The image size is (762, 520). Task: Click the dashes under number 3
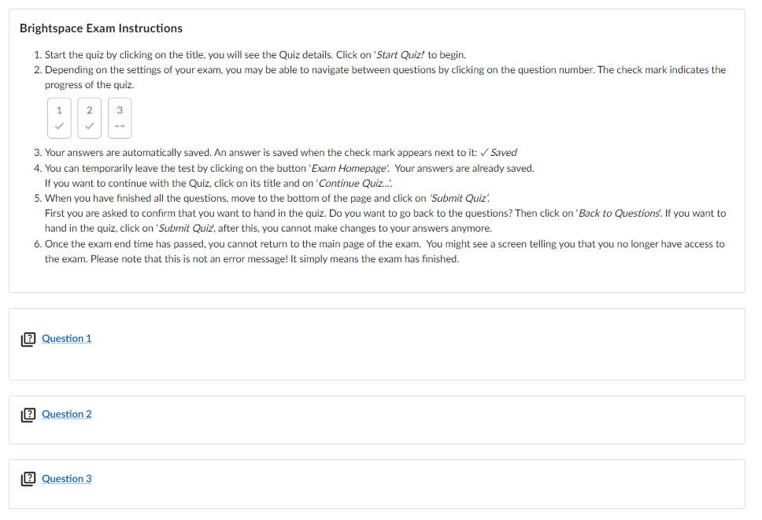click(x=120, y=127)
